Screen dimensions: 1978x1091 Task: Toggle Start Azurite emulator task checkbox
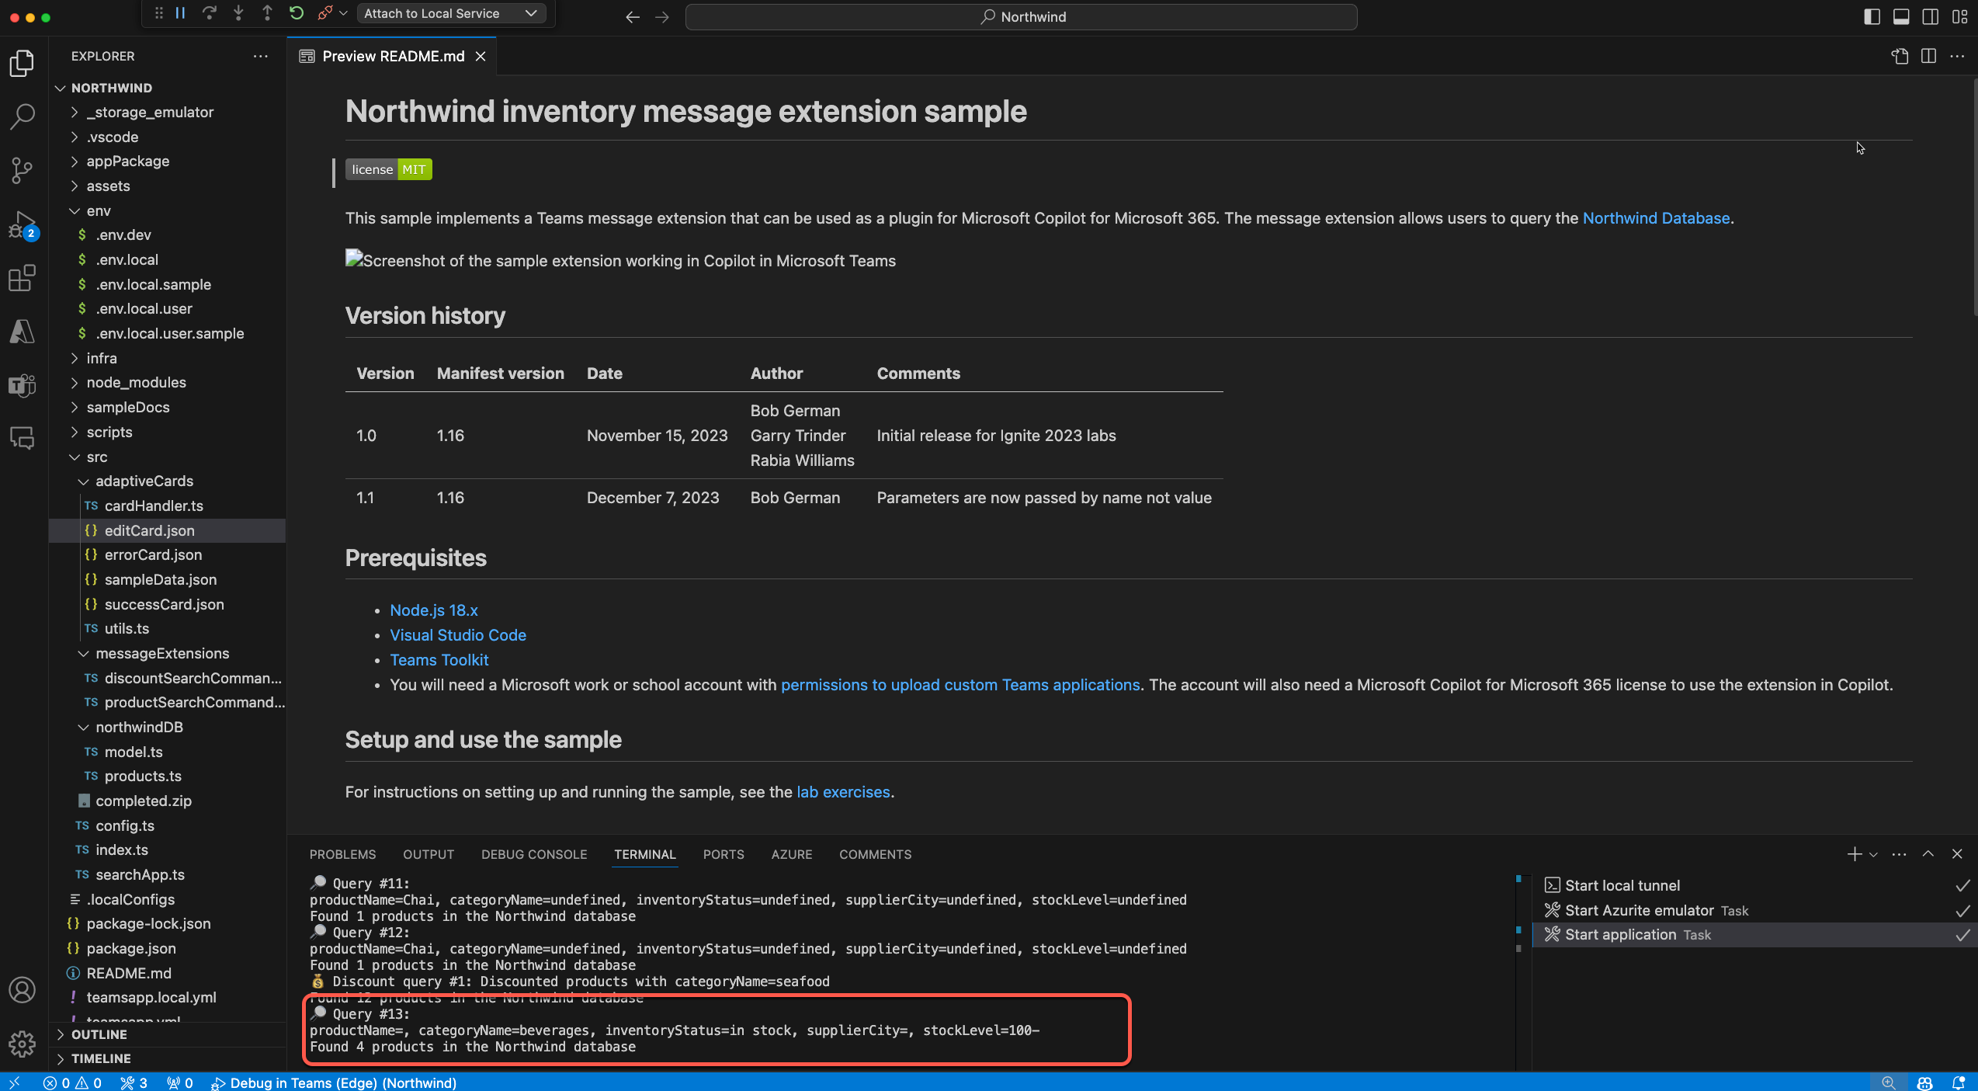click(x=1962, y=909)
